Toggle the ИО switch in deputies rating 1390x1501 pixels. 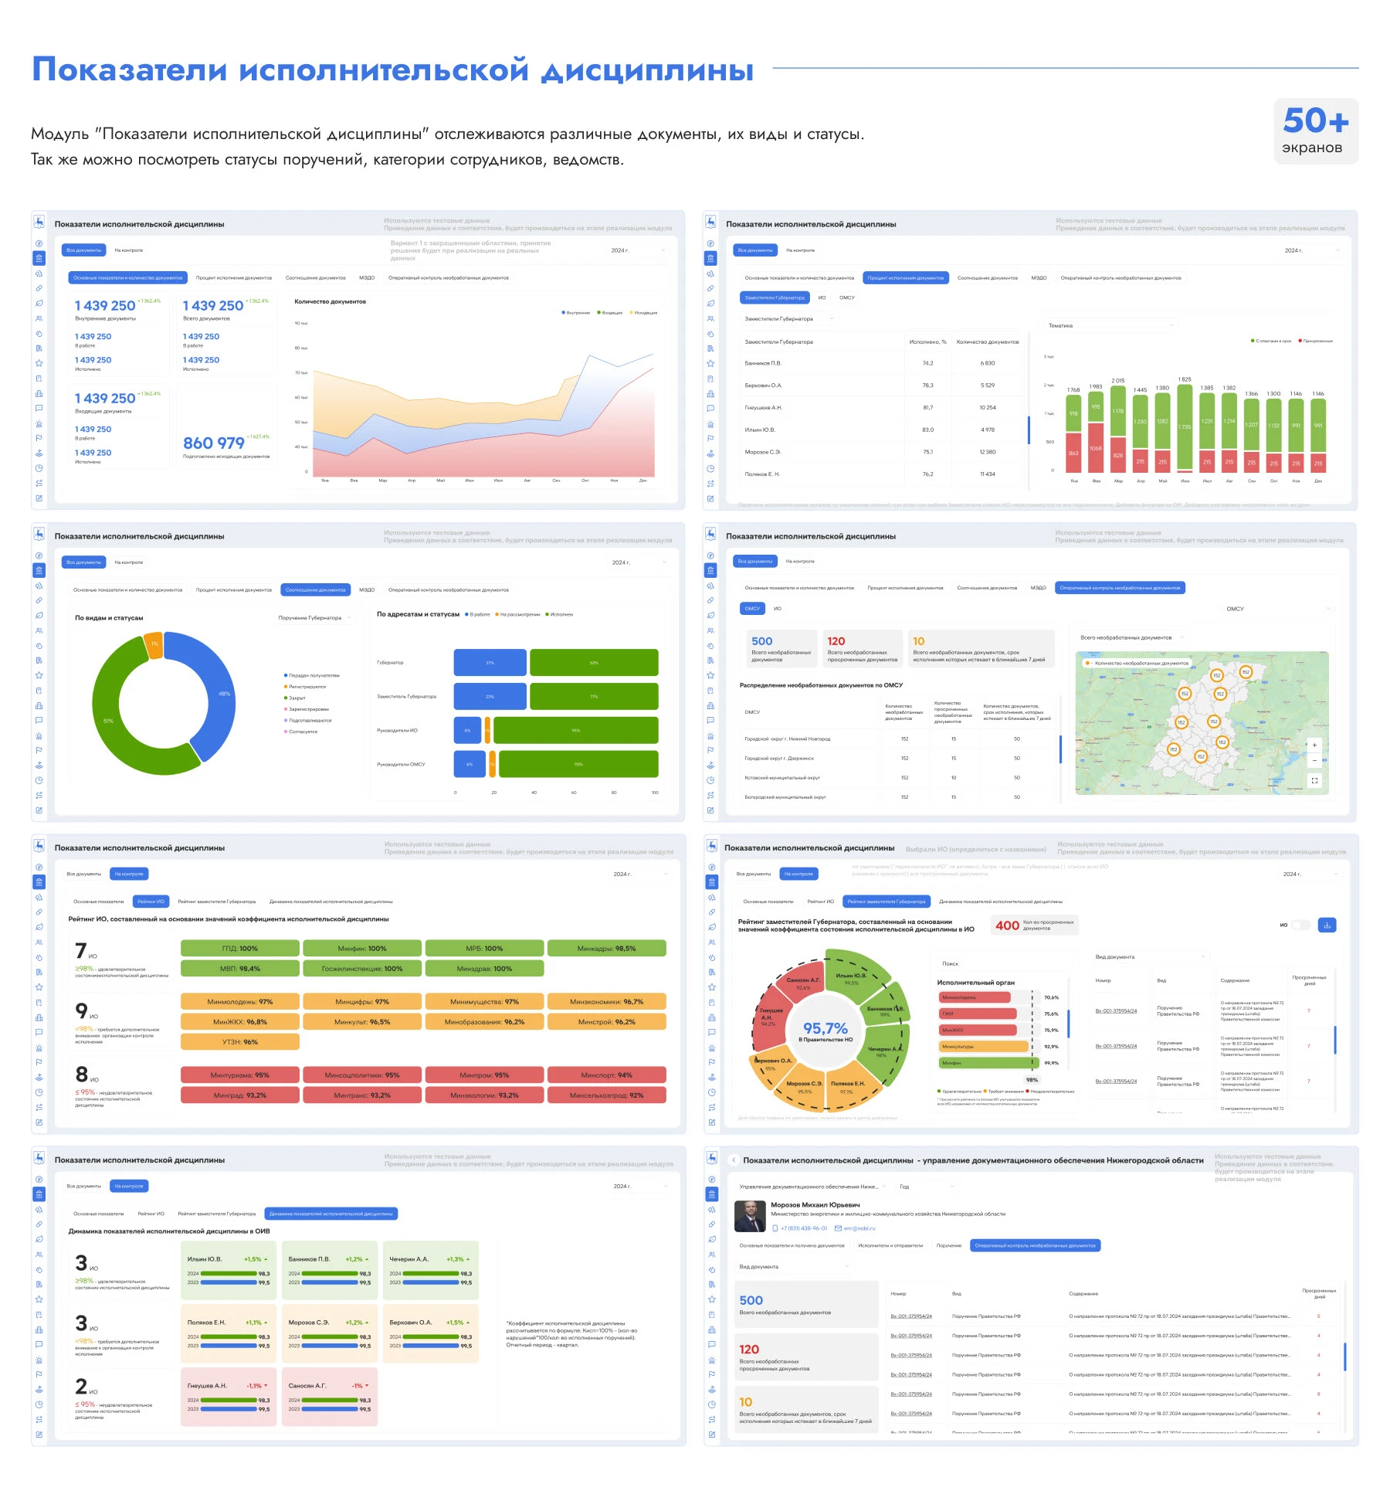1301,925
